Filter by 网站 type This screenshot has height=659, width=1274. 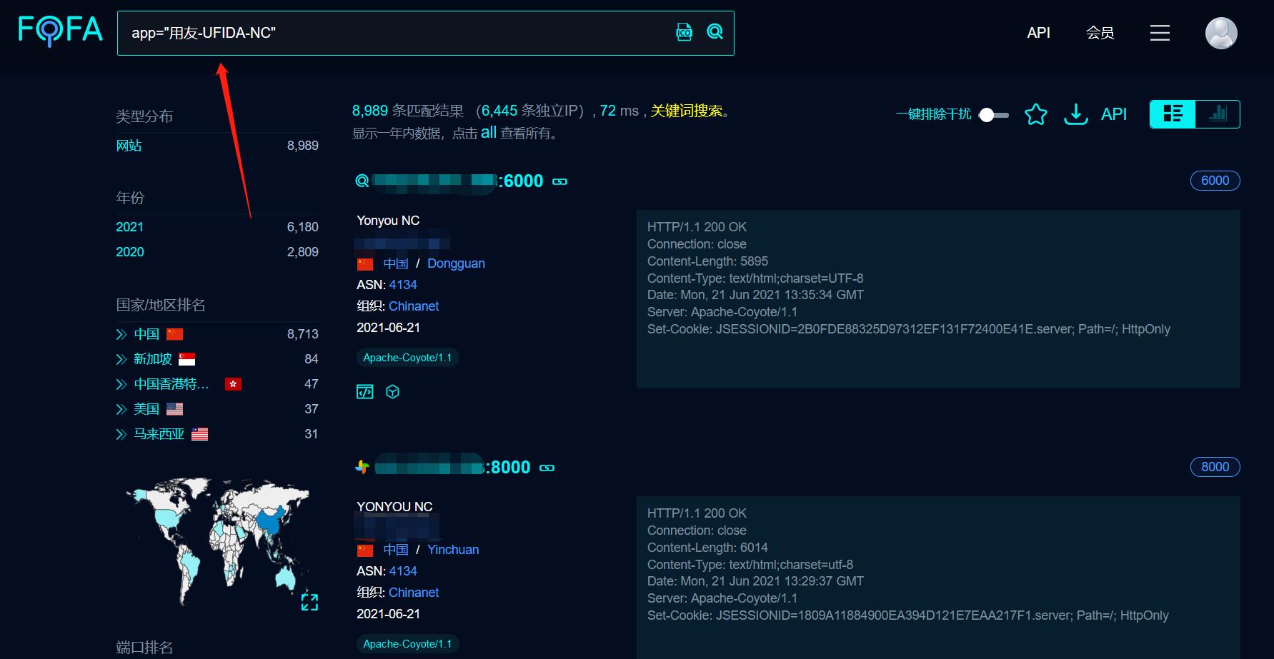coord(129,146)
